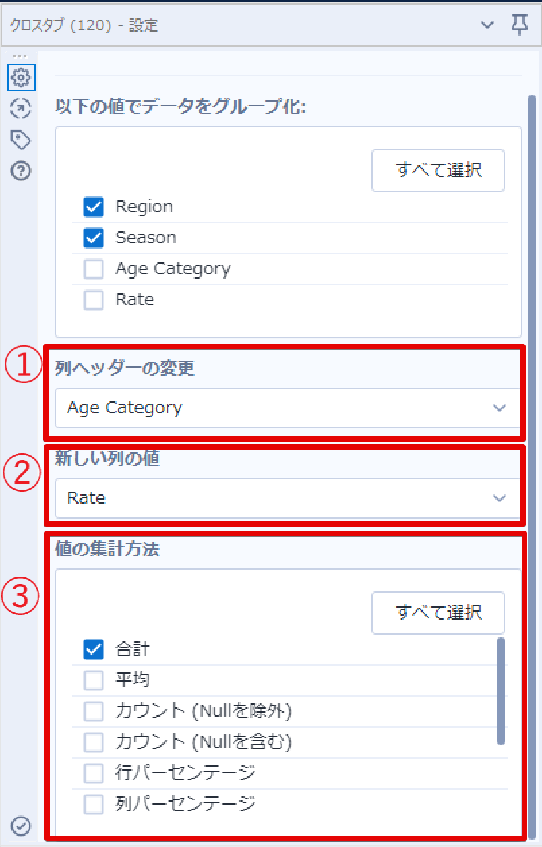Open the Rate new column values dropdown

(x=288, y=498)
